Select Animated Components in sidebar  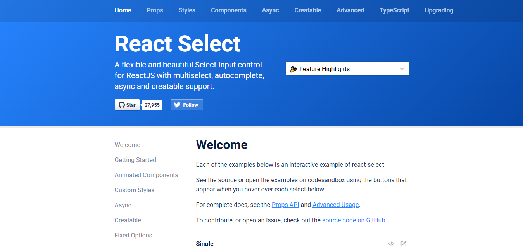pos(146,175)
